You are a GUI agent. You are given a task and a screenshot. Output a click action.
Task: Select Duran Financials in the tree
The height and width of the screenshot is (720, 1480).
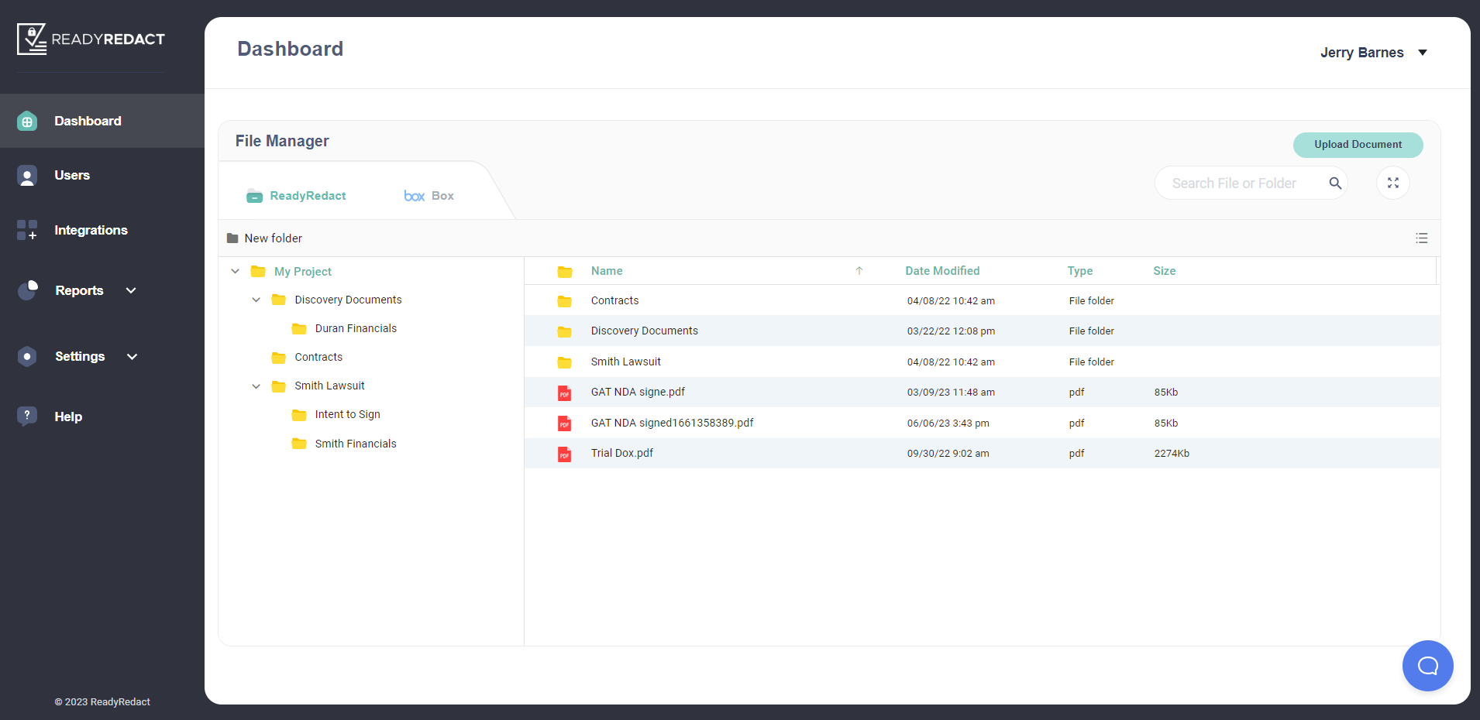click(356, 328)
